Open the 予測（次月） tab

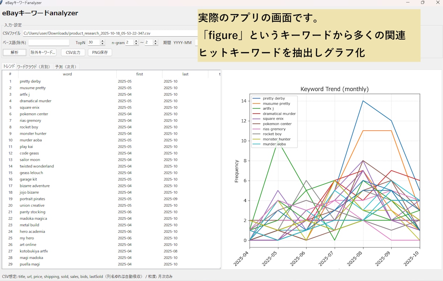tap(66, 67)
